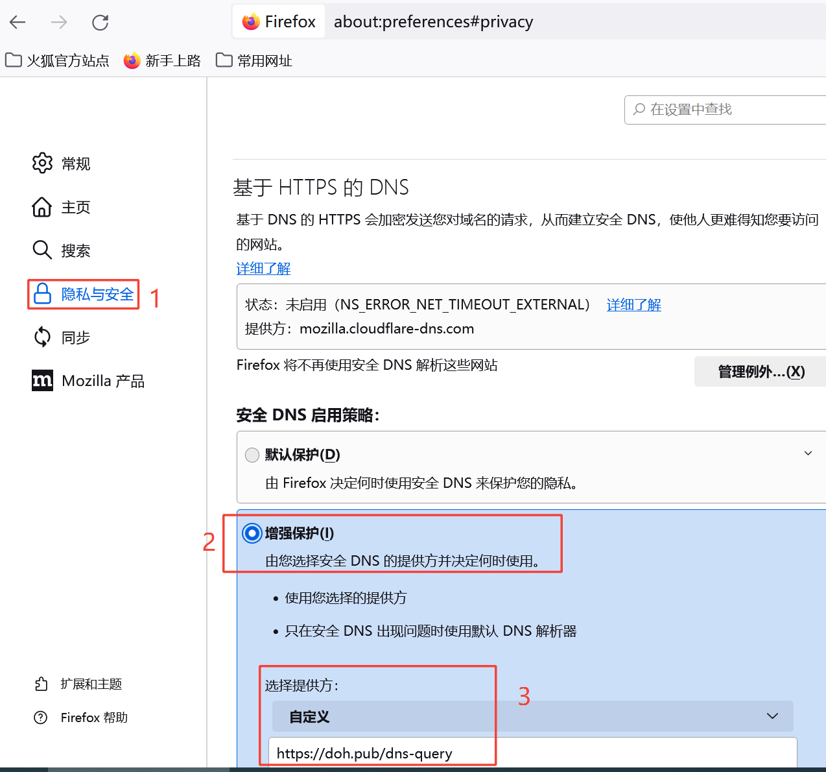The width and height of the screenshot is (826, 772).
Task: Click the puzzle icon for 扩展和主题
Action: (41, 684)
